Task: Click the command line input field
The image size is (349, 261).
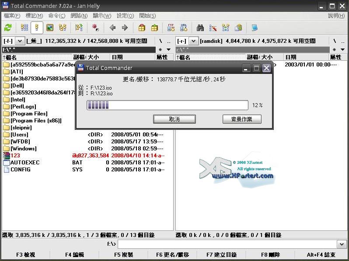Action: (228, 244)
